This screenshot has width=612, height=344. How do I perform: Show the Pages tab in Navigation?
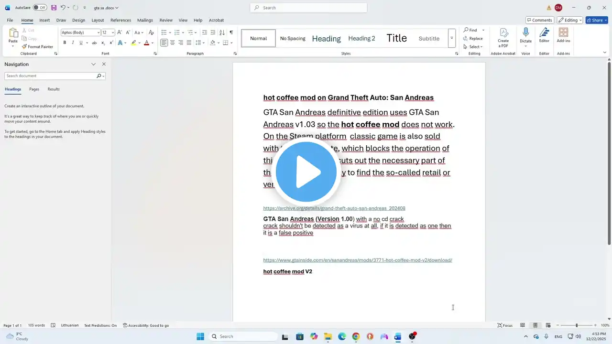34,89
